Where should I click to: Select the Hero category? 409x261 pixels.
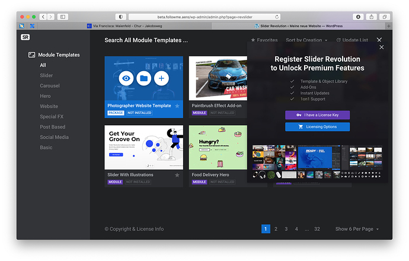[x=45, y=96]
